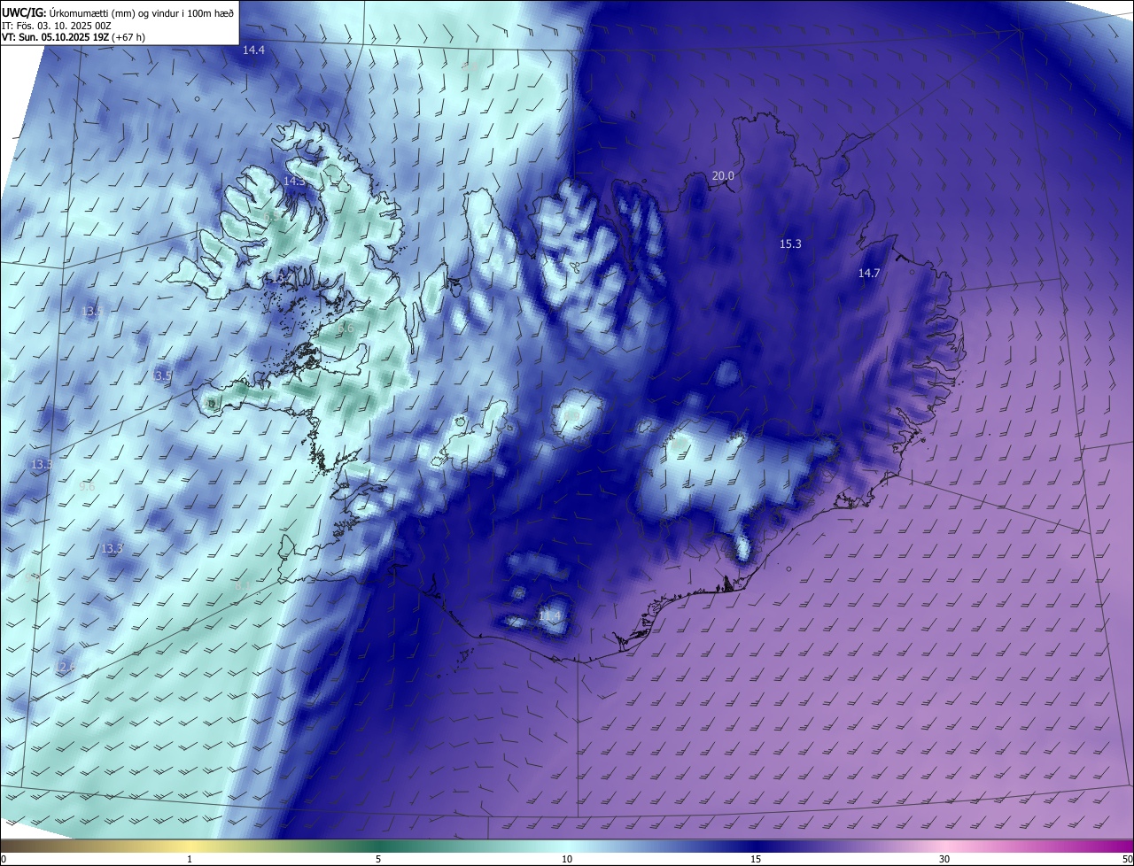The image size is (1134, 866).
Task: Click the 'VT: Sun. 05.10.2025 19Z (+67 h)' line
Action: point(74,38)
